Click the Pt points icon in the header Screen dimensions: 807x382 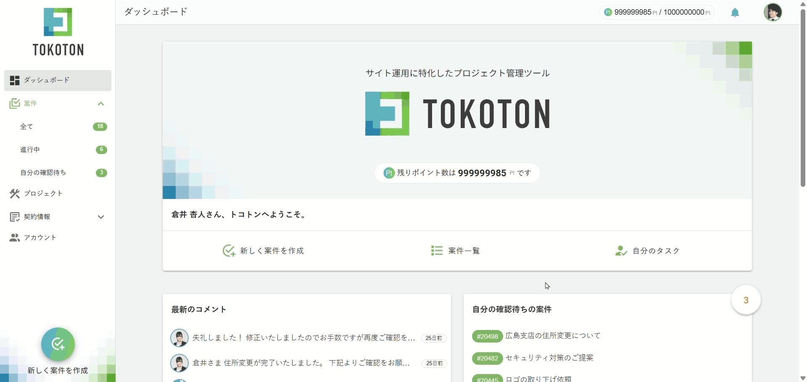607,12
